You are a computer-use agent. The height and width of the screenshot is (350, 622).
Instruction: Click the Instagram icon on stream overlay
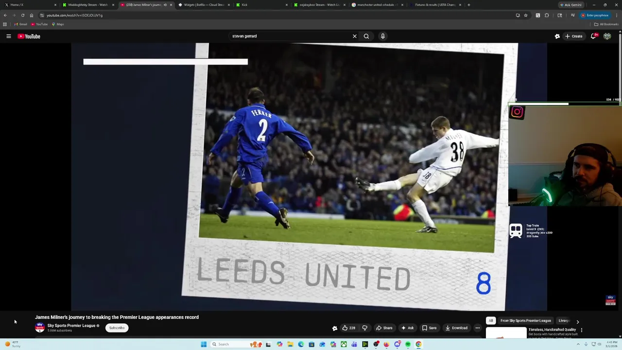pos(517,112)
